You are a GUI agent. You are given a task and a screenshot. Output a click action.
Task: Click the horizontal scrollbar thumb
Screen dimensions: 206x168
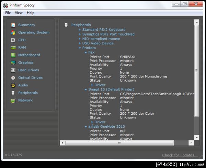pos(119,143)
